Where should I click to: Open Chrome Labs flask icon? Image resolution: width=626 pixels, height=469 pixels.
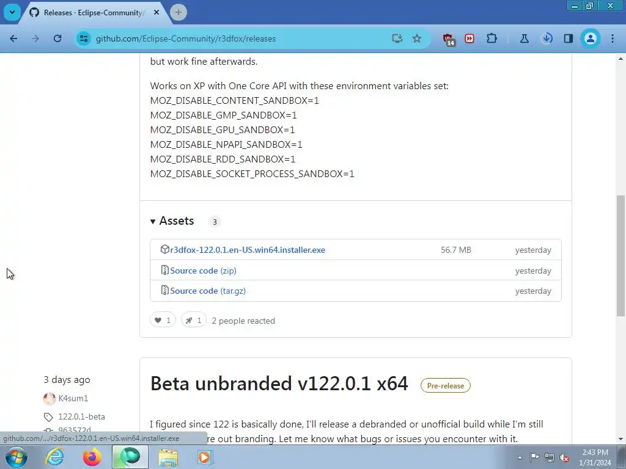coord(524,38)
